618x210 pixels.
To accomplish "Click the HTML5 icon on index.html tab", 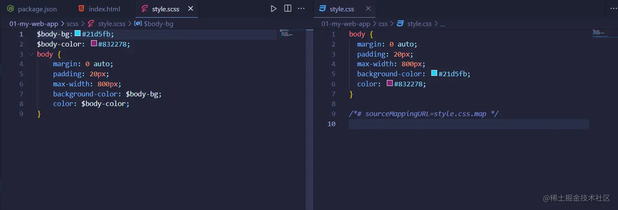I will pos(81,9).
